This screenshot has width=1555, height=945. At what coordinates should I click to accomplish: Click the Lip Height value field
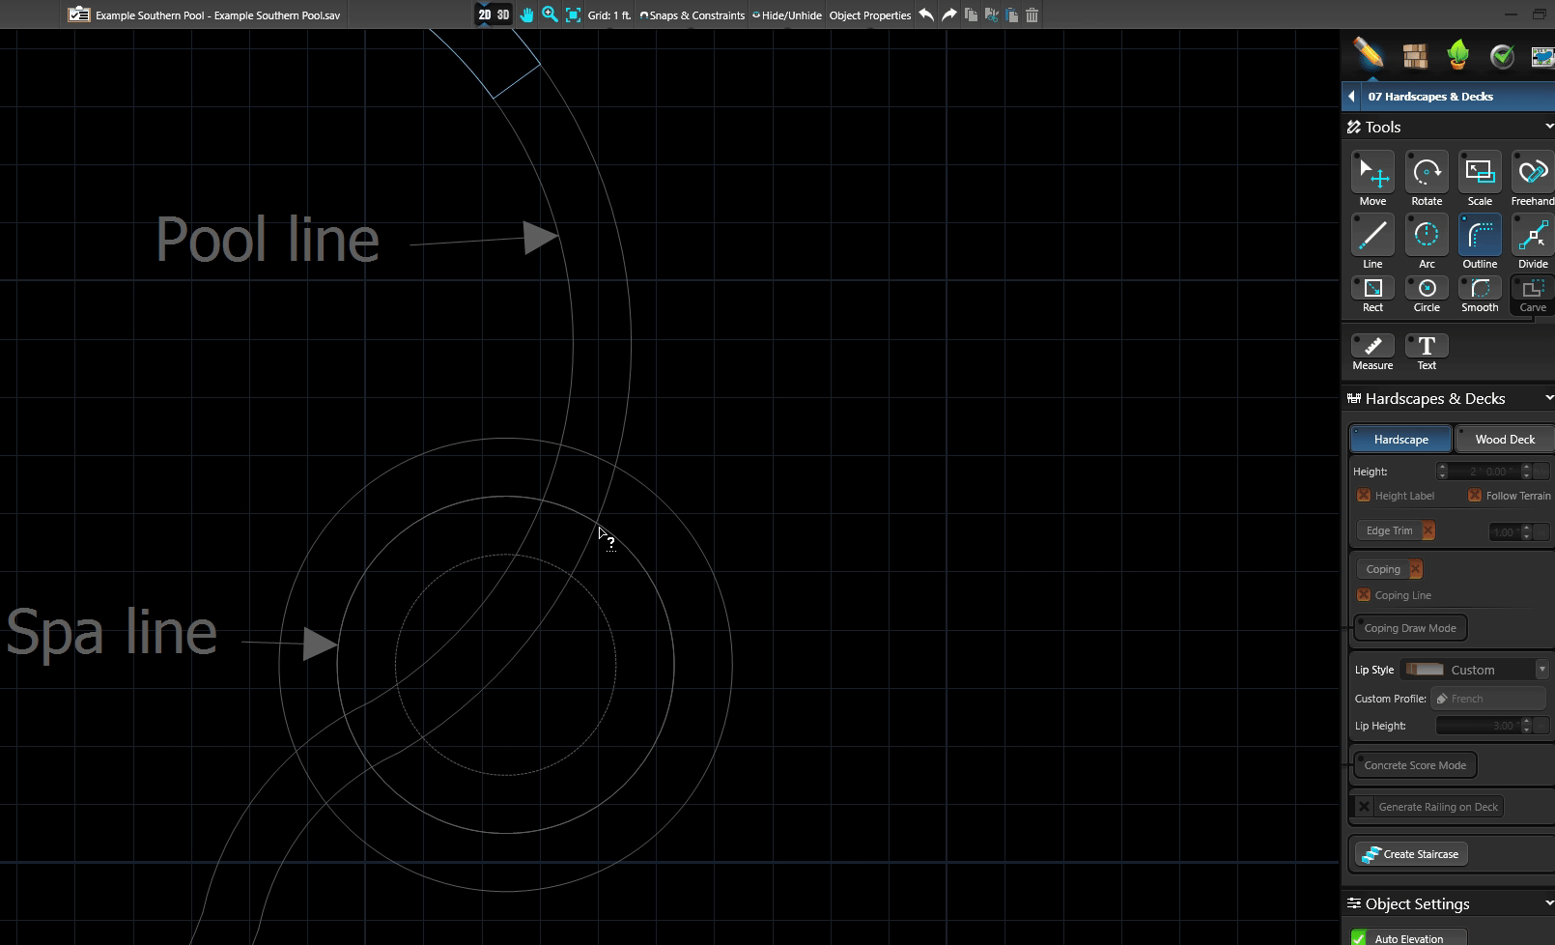1478,726
